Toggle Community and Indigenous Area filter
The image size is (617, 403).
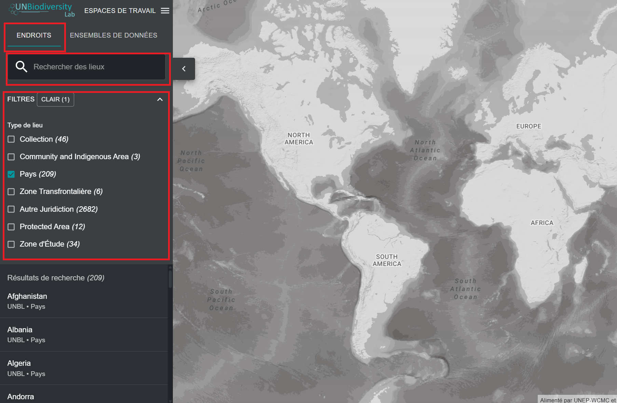pos(11,157)
